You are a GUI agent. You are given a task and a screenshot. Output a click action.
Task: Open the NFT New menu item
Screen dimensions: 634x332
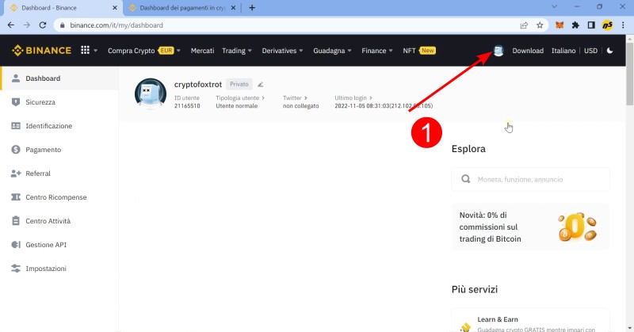tap(419, 51)
